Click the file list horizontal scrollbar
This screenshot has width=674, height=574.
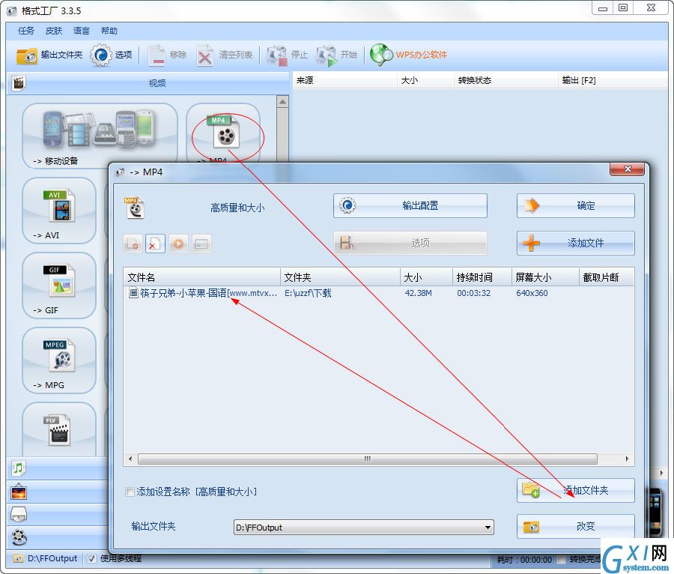(367, 459)
